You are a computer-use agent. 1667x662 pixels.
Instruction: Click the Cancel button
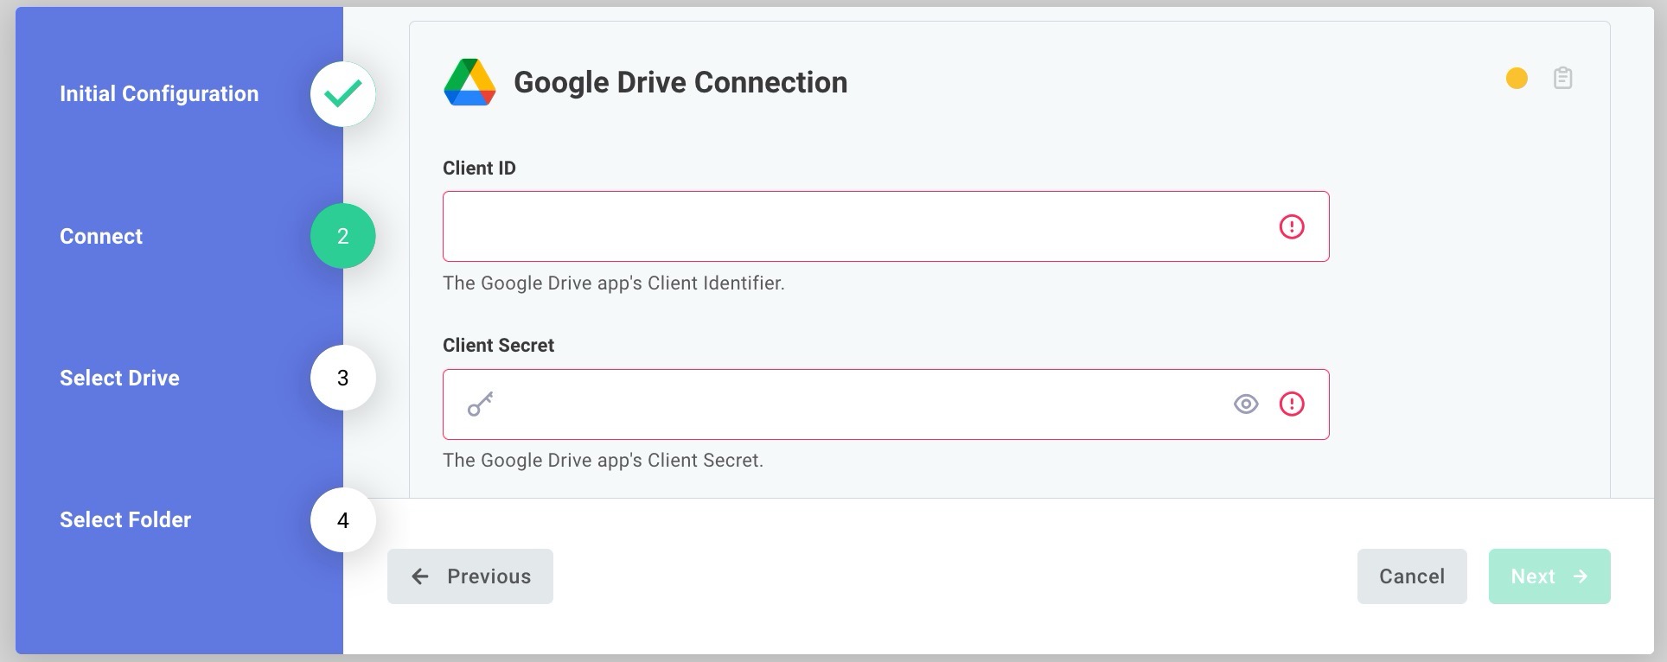[1412, 576]
